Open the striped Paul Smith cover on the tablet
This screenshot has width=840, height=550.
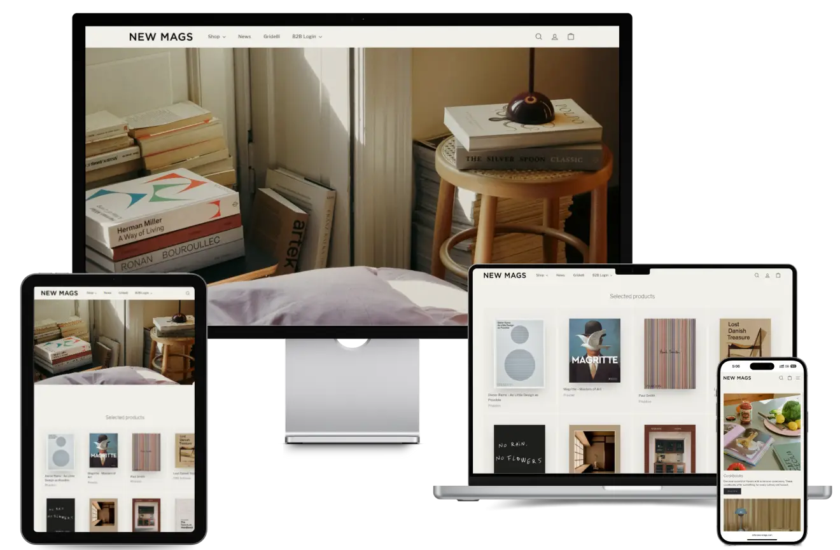tap(146, 452)
